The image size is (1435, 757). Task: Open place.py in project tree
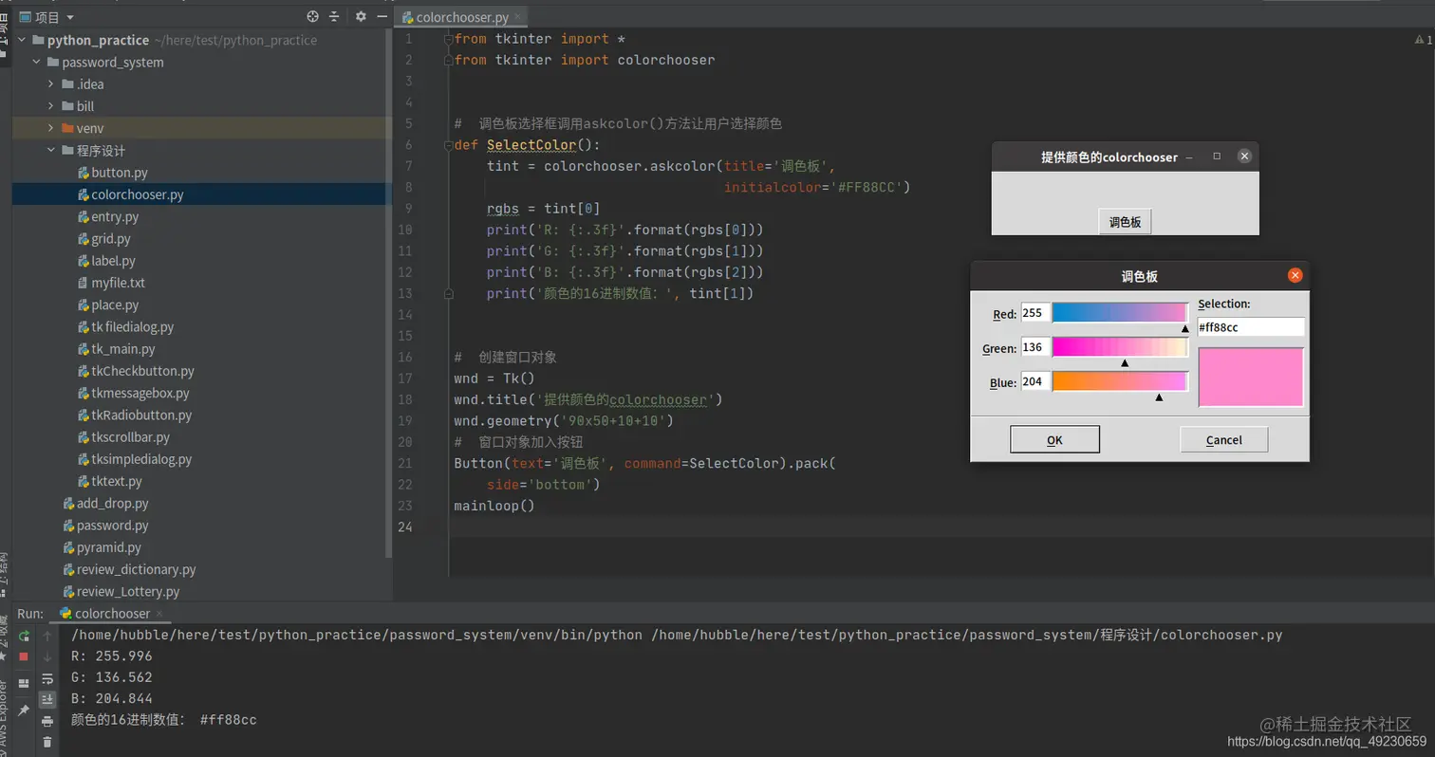[x=107, y=305]
